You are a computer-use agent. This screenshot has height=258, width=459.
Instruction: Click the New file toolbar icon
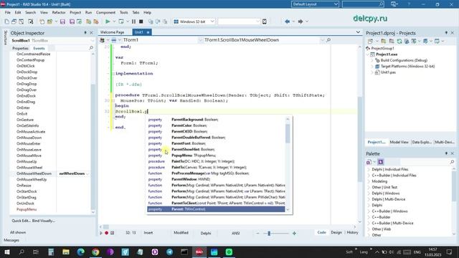tap(6, 21)
